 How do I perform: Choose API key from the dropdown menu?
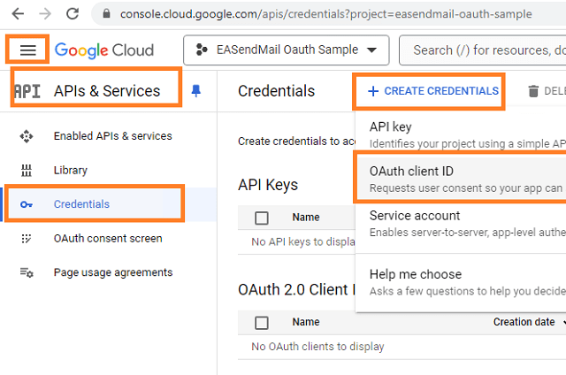pos(461,134)
